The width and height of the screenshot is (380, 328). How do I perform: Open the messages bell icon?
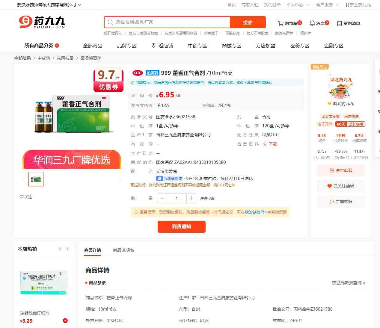312,23
